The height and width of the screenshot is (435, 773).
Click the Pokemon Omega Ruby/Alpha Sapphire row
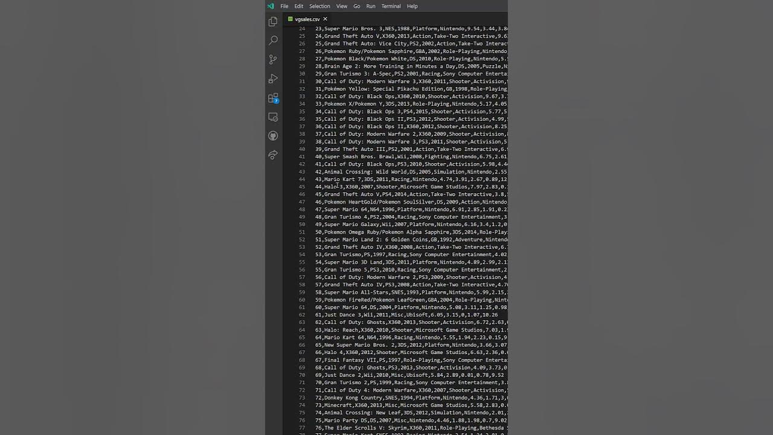411,232
